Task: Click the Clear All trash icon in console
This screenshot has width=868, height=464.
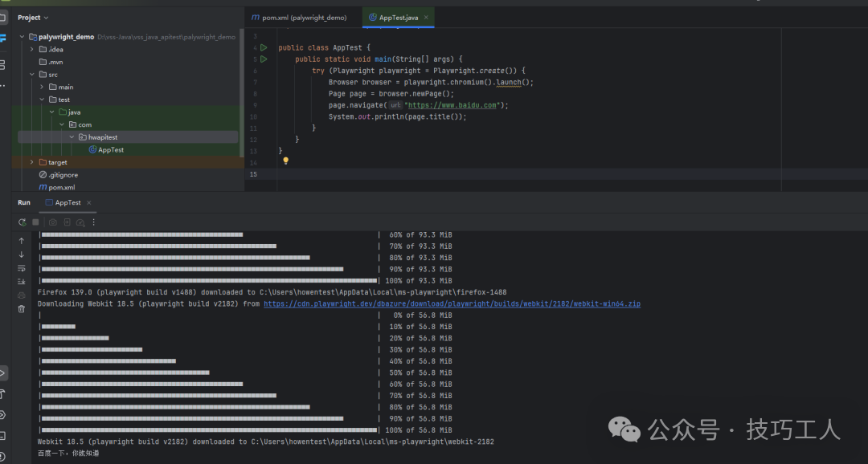Action: (x=22, y=308)
